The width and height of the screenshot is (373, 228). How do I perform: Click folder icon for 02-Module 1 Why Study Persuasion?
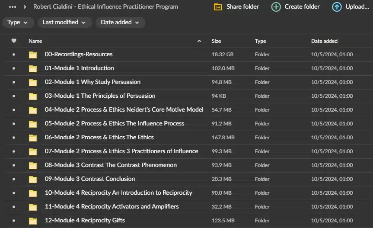(33, 82)
